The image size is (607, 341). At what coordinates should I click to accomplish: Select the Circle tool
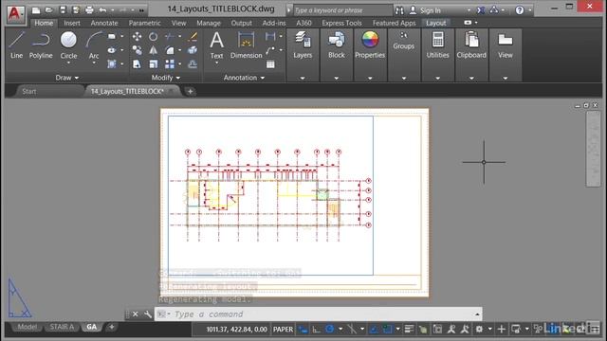[x=68, y=45]
